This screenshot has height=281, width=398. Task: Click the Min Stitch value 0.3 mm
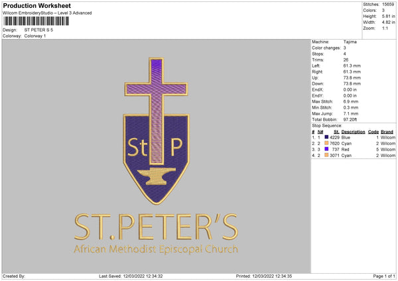(351, 108)
